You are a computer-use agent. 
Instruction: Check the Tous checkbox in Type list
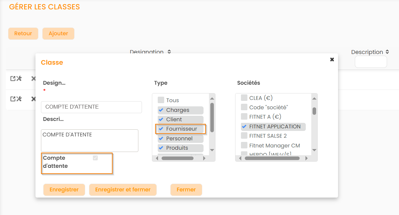pos(161,100)
